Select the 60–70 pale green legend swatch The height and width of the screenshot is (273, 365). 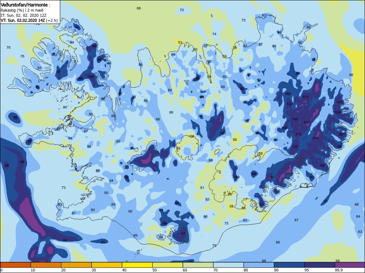pos(198,265)
